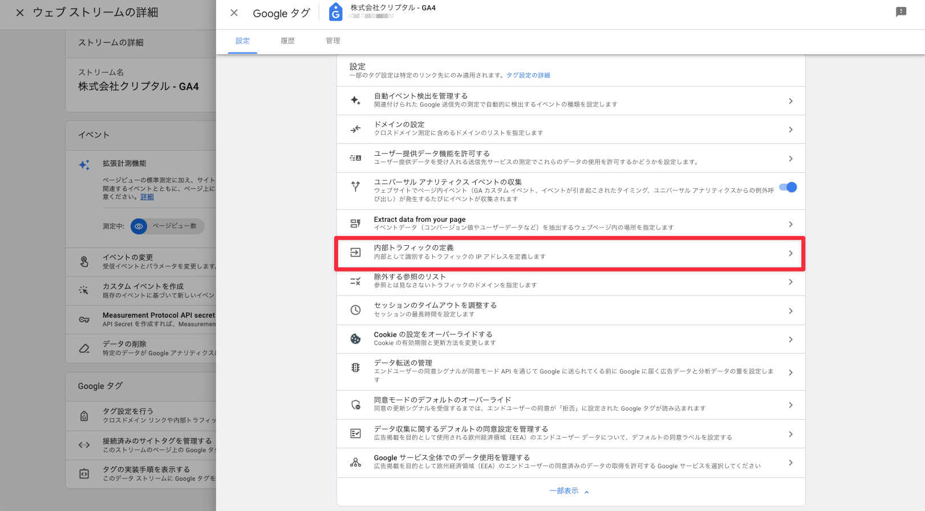Click the Cookie の設定 cookie icon
Viewport: 925px width, 511px height.
[x=355, y=339]
